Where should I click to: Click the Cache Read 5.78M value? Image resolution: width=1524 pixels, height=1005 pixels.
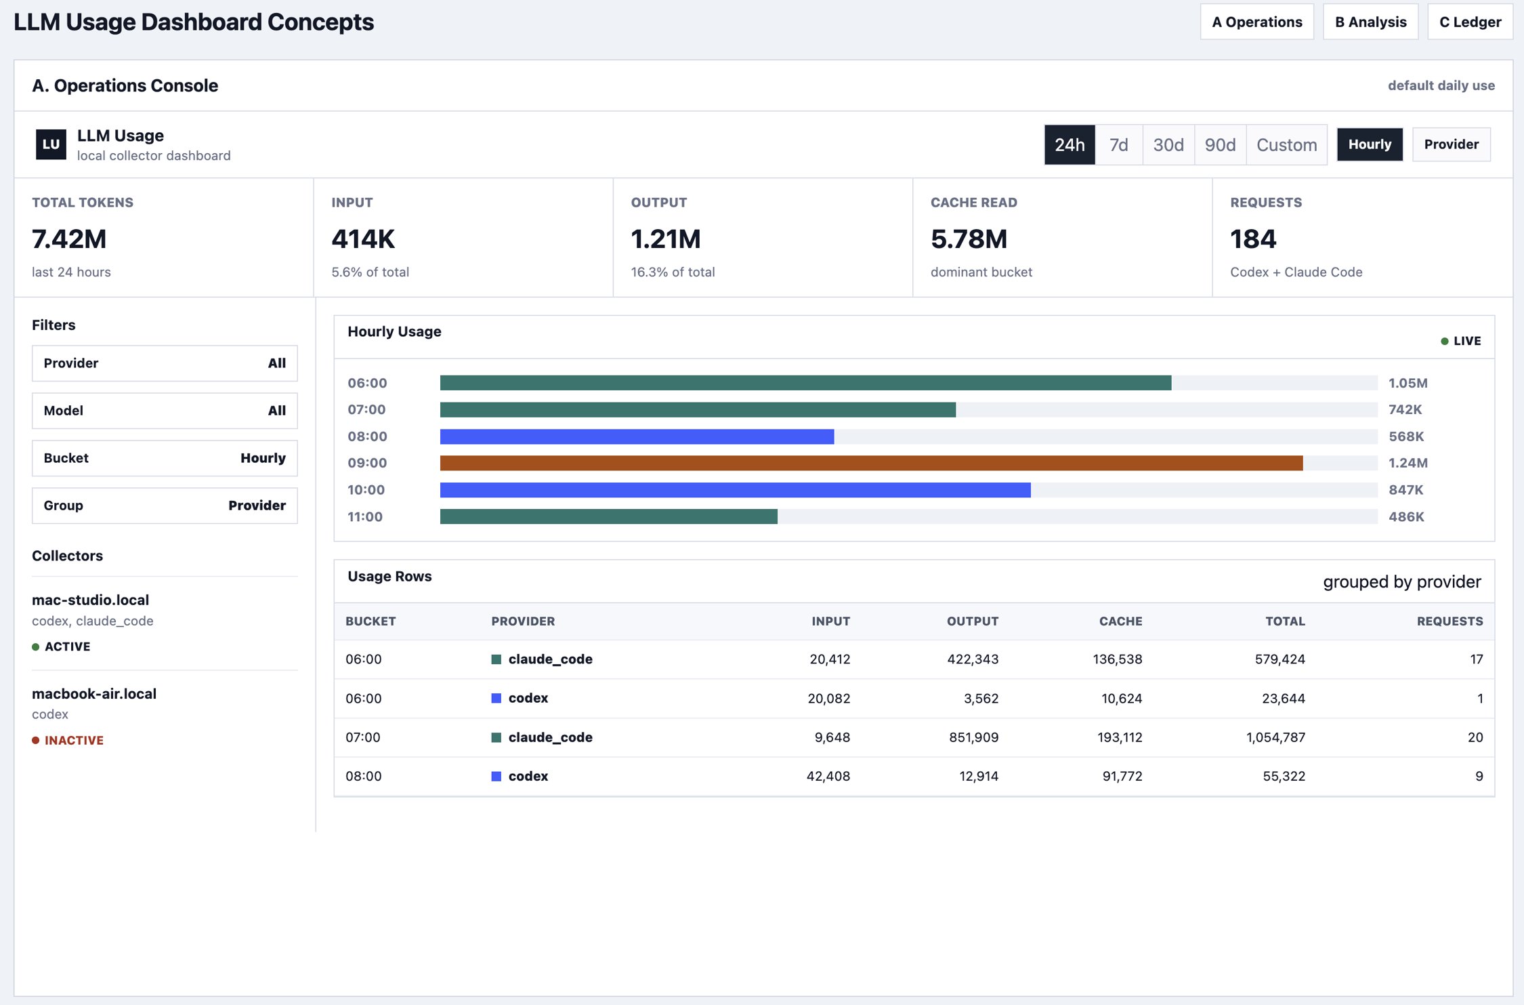pos(969,239)
